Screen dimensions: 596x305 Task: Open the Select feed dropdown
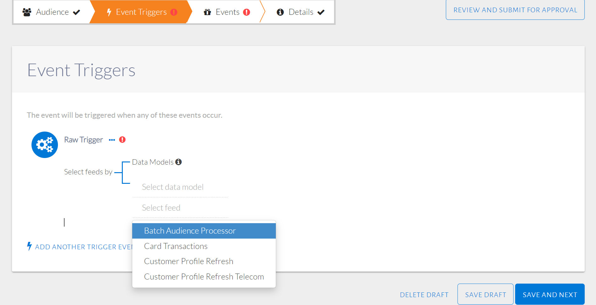[x=180, y=208]
